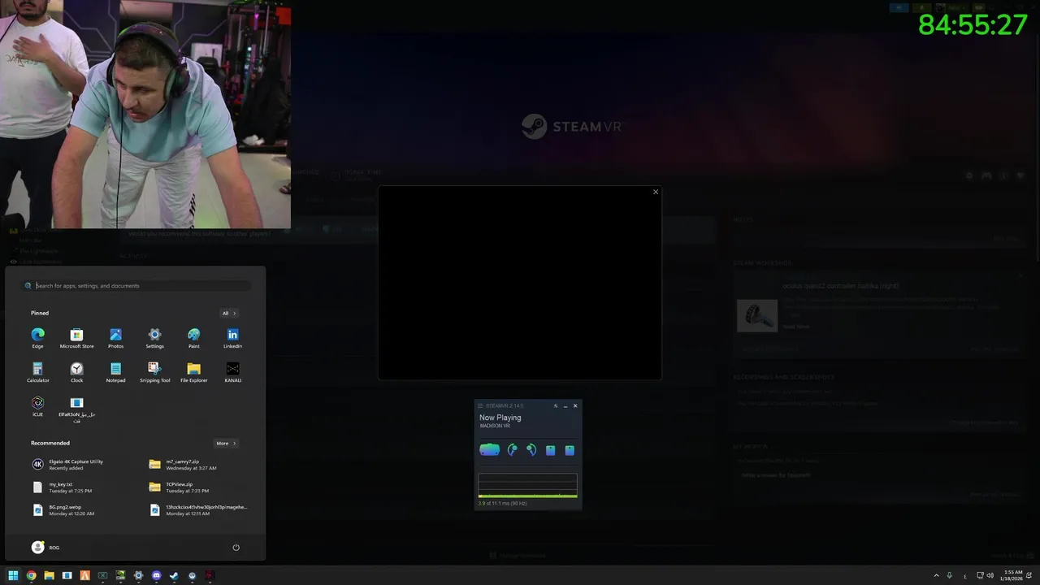
Task: Click the SteamVR frame timing graph
Action: [527, 485]
